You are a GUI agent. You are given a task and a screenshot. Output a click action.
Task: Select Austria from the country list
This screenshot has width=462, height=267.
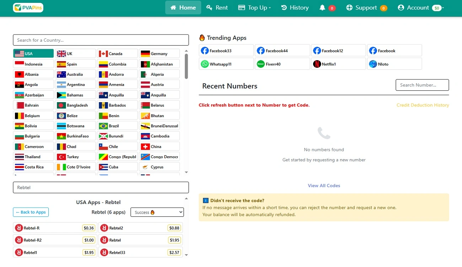pos(159,84)
